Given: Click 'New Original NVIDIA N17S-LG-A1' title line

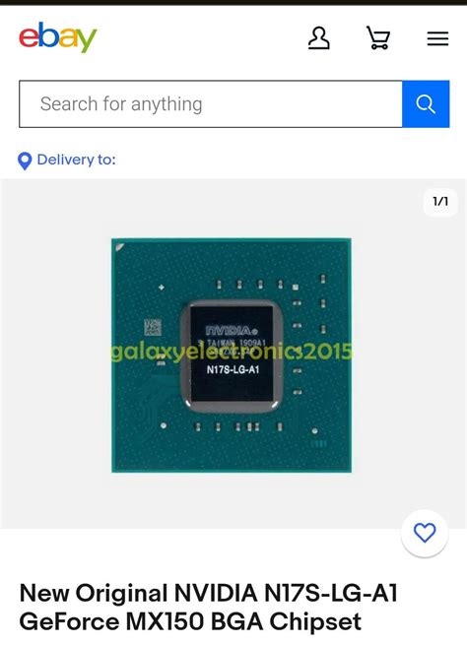Looking at the screenshot, I should (208, 593).
